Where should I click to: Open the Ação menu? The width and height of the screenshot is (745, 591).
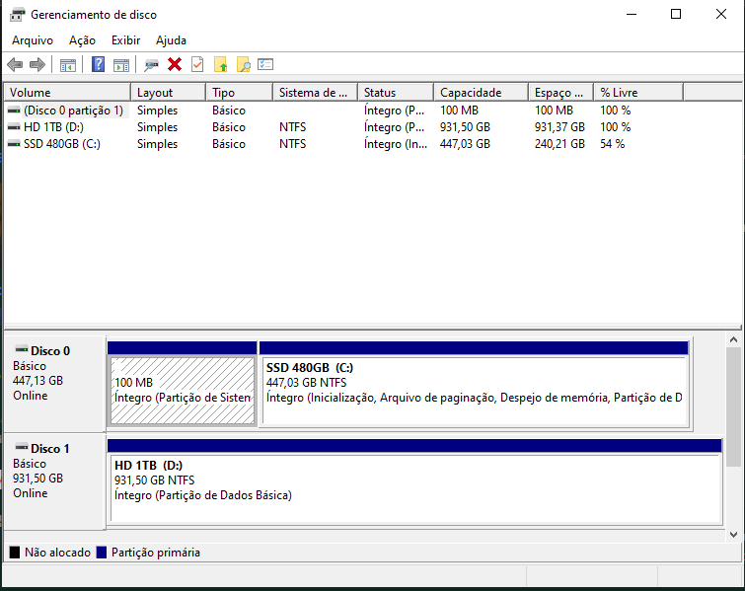(x=82, y=40)
